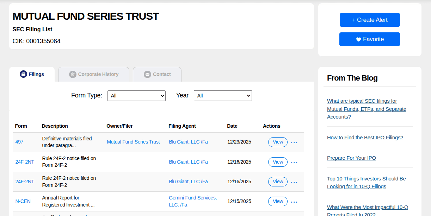Read 'How to Find the Best IPO Filings?'
The height and width of the screenshot is (216, 431).
click(365, 138)
